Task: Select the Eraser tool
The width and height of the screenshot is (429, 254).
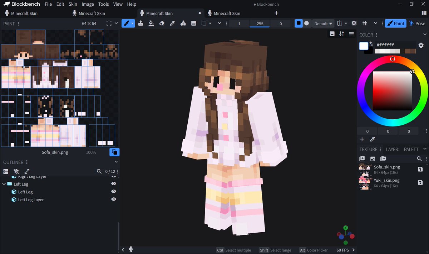Action: [162, 24]
